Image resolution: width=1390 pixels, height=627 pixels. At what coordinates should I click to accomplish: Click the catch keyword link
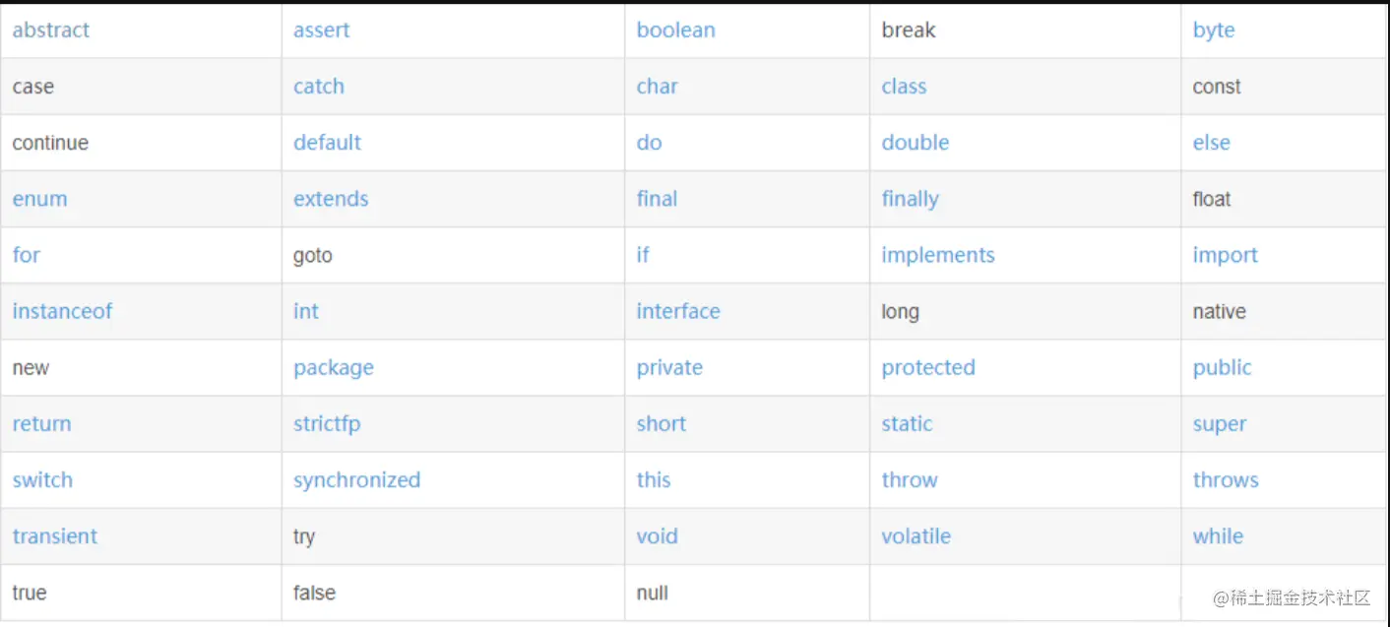coord(319,87)
